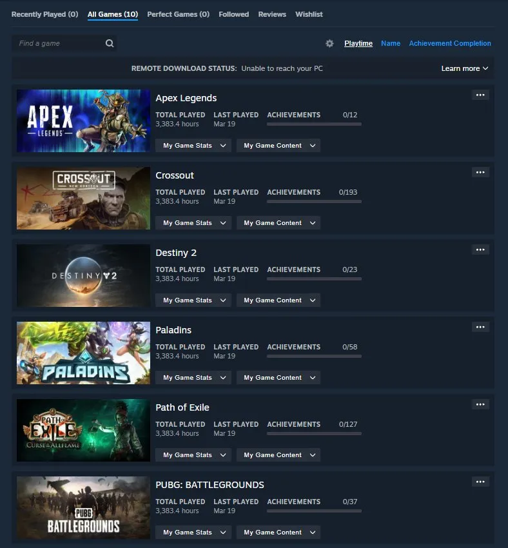Open Destiny 2 three-dot options menu
This screenshot has height=548, width=508.
click(x=480, y=250)
